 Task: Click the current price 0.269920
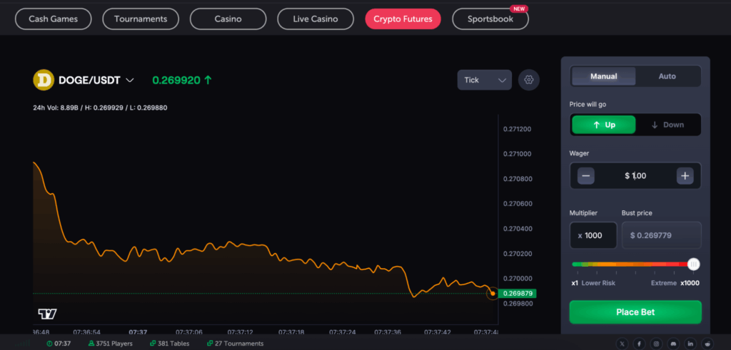pyautogui.click(x=176, y=81)
